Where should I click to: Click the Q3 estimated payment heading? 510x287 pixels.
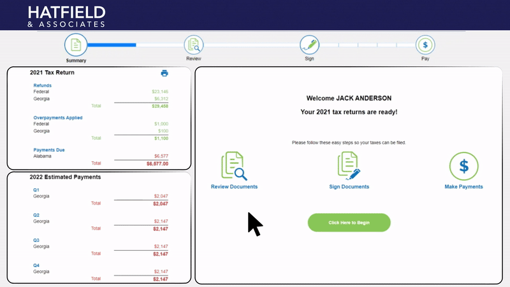(36, 240)
